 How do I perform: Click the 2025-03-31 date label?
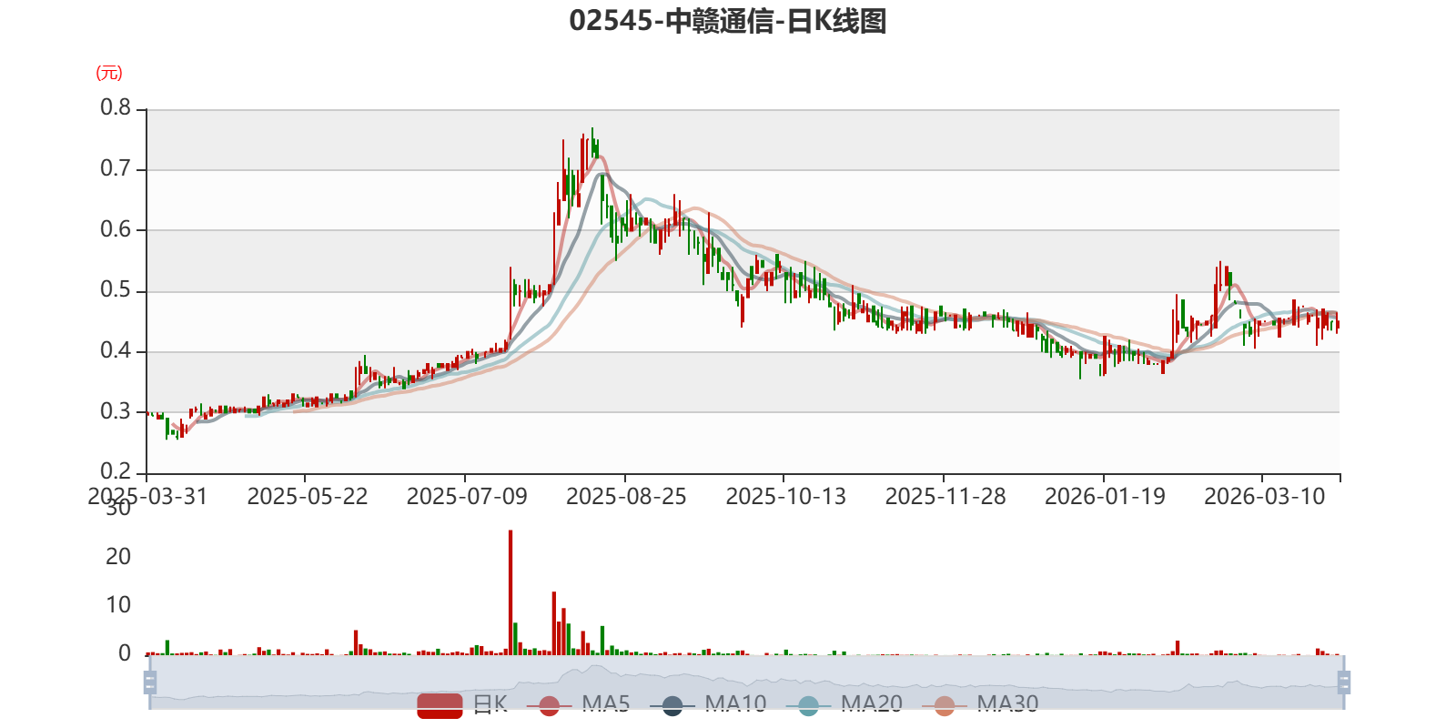147,497
